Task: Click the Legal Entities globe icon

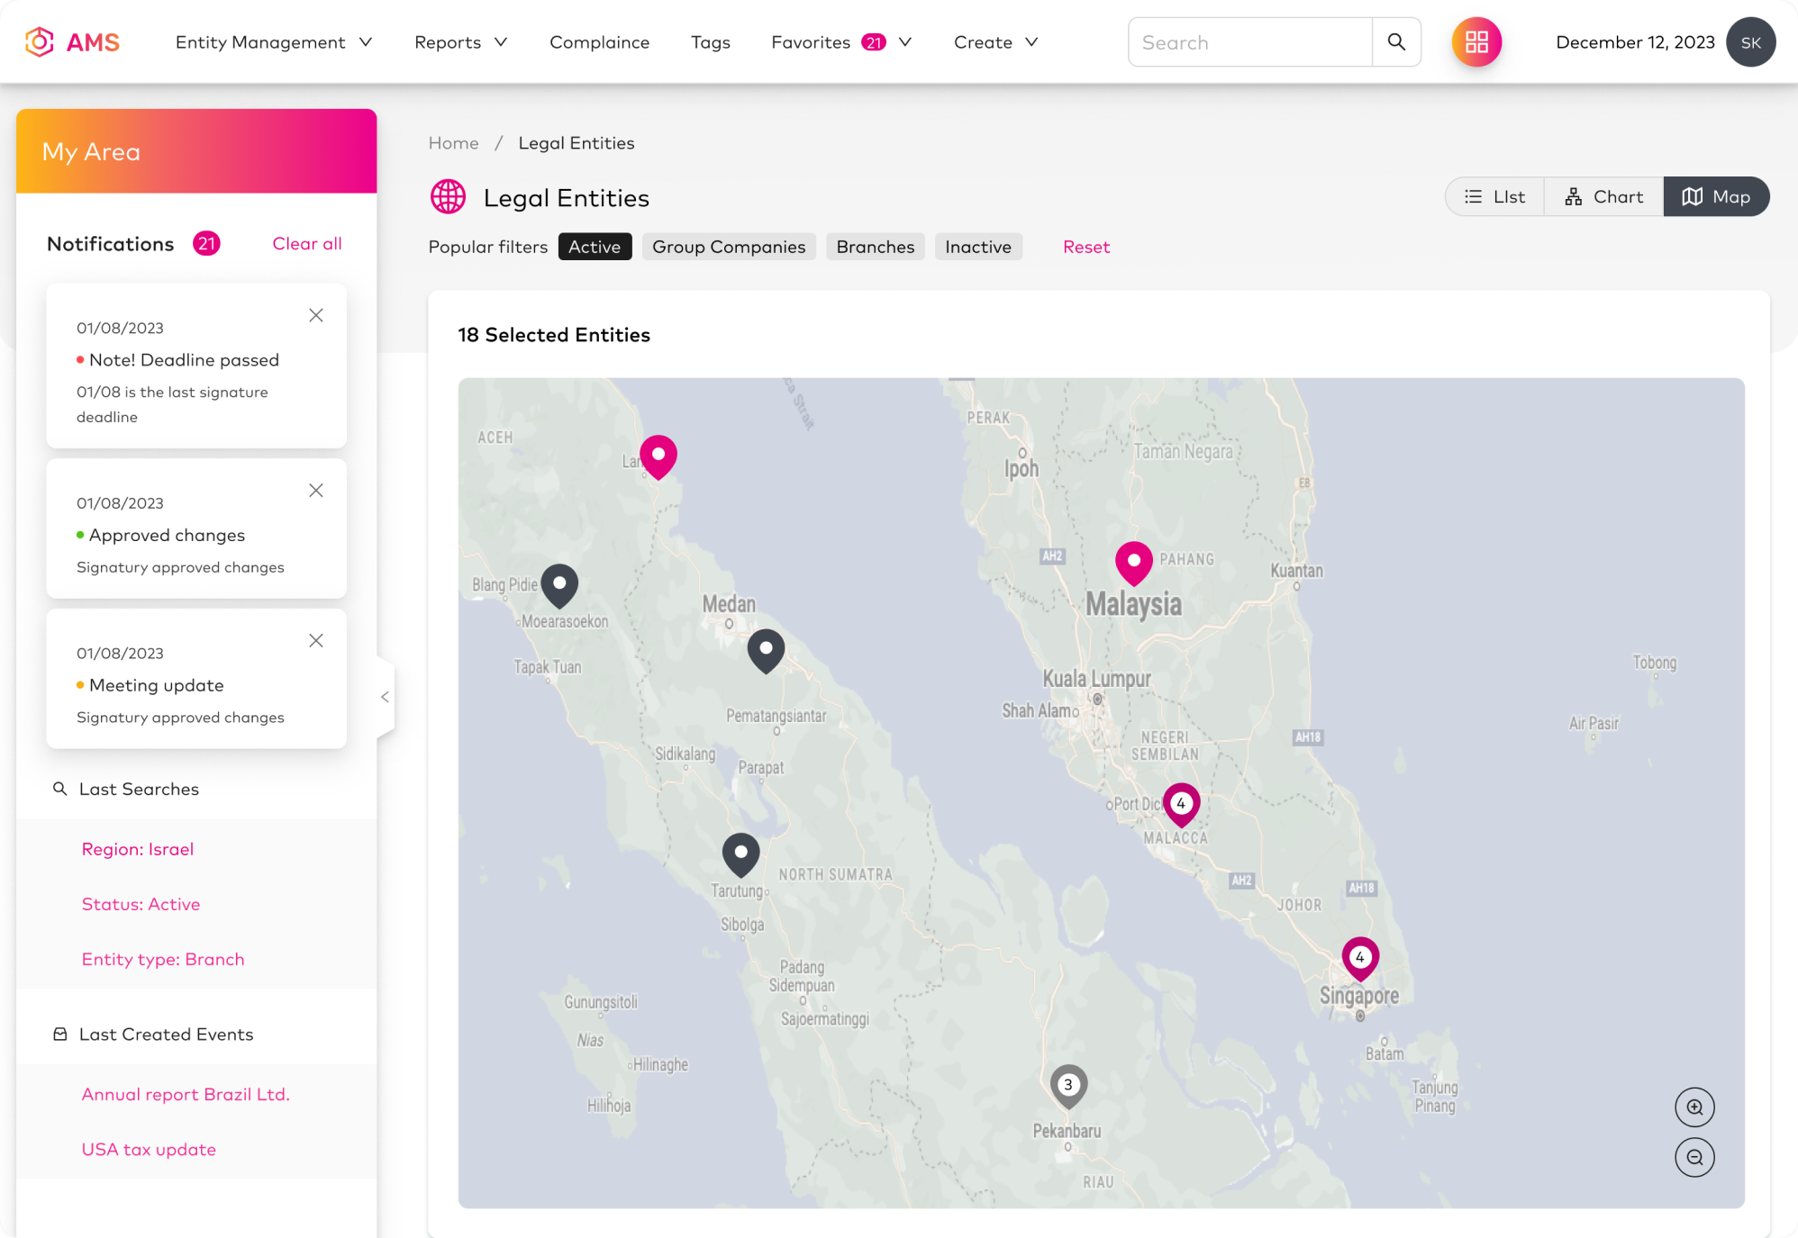Action: pyautogui.click(x=448, y=197)
